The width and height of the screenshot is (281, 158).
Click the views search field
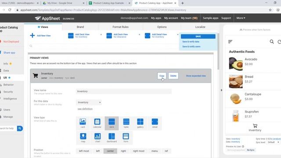tap(104, 46)
